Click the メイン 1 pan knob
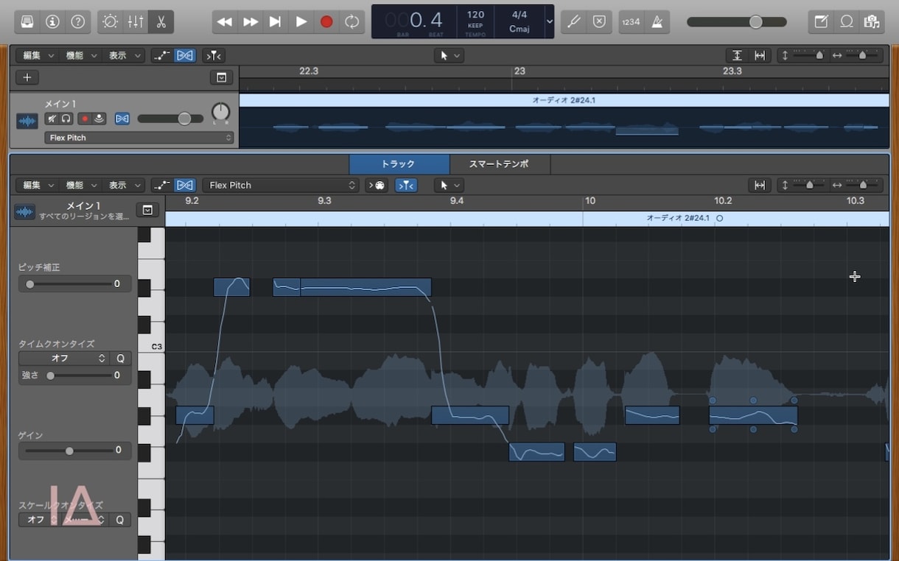 point(220,113)
